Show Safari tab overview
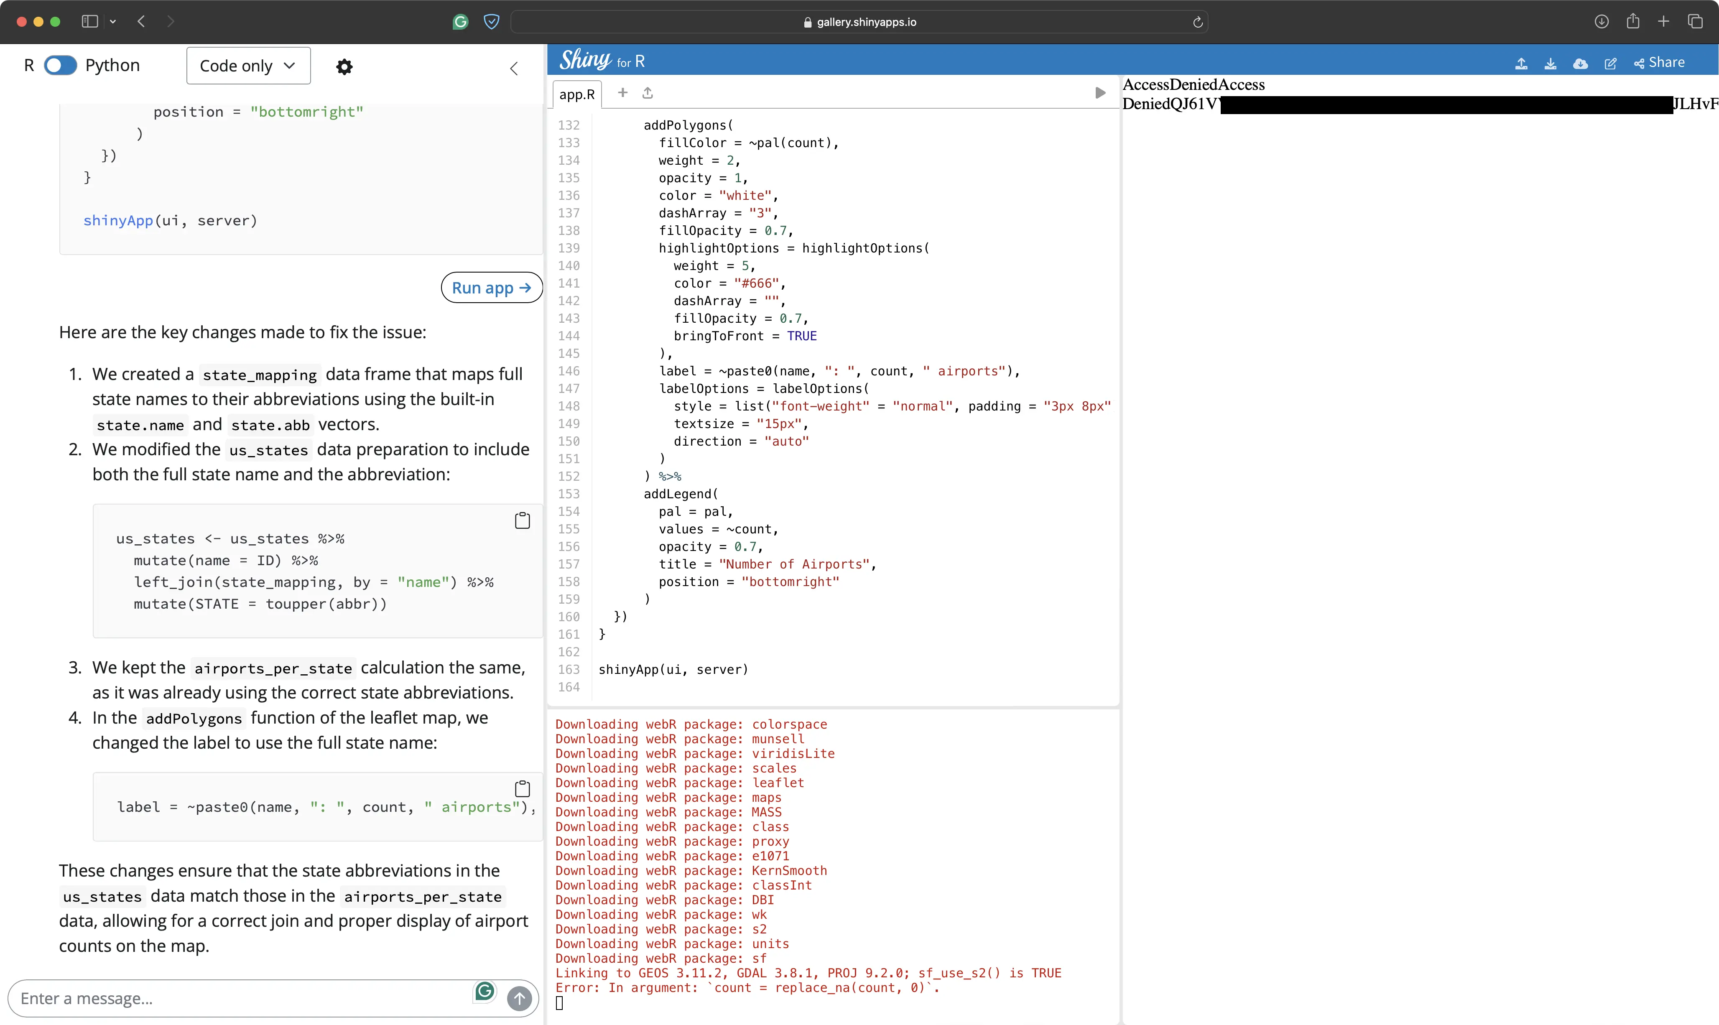1719x1025 pixels. 1695,21
